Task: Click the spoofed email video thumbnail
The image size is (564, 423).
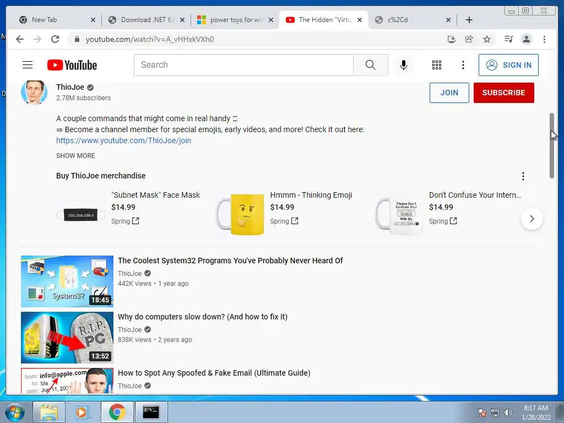Action: tap(67, 381)
